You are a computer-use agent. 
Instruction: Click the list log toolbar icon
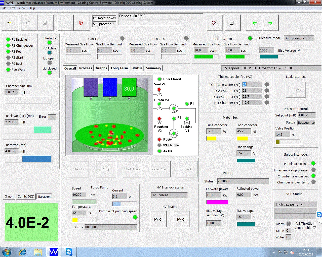pyautogui.click(x=232, y=23)
